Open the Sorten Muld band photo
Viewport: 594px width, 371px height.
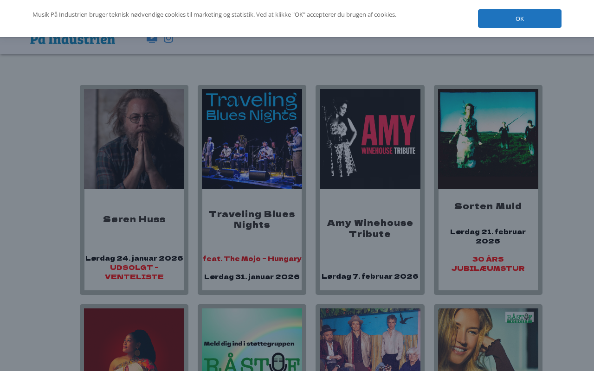(x=488, y=139)
